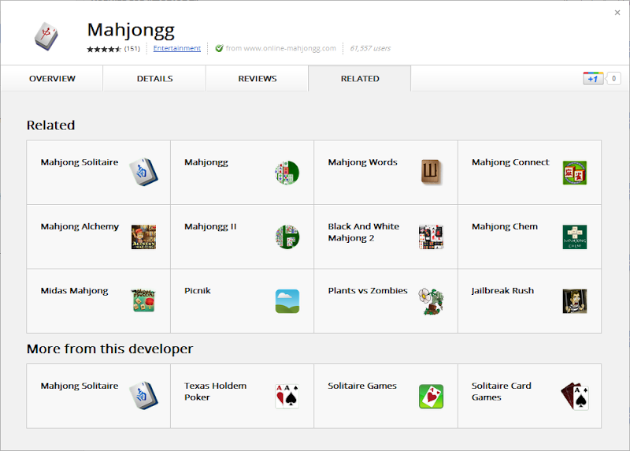Screen dimensions: 630x451
Task: Open the Mahjongg II title
Action: [x=210, y=226]
